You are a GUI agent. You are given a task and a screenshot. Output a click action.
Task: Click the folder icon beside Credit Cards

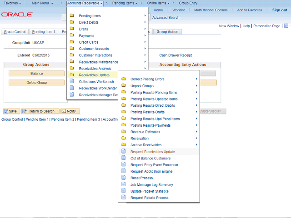coord(72,42)
